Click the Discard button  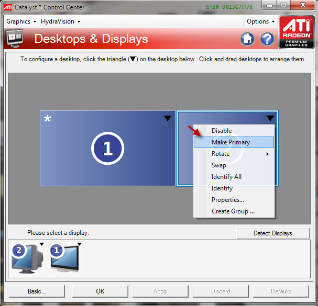(221, 291)
